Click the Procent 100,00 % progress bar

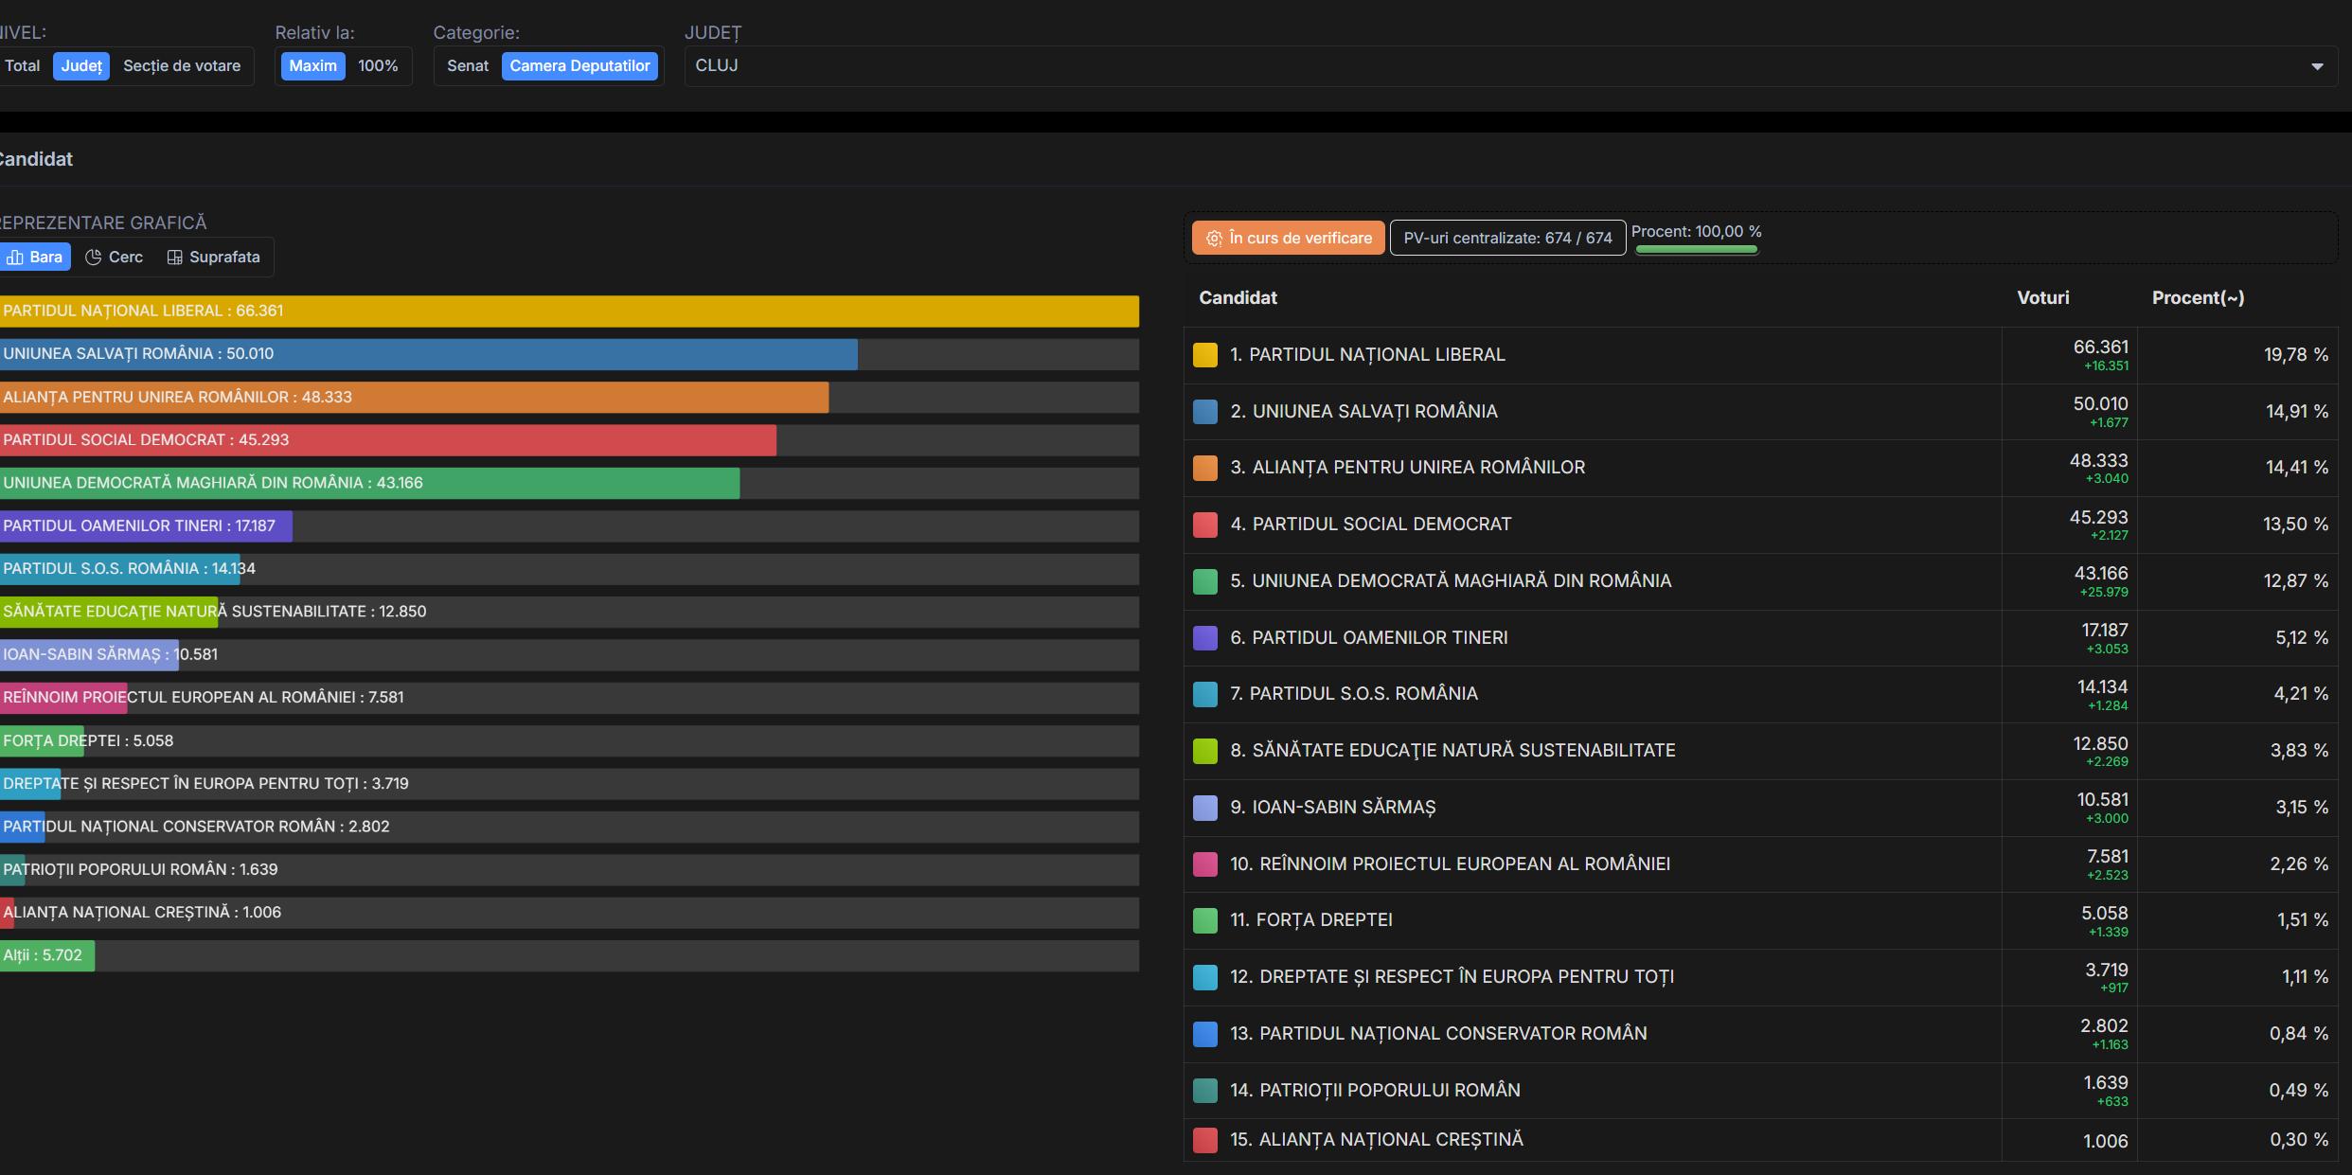(x=1696, y=250)
